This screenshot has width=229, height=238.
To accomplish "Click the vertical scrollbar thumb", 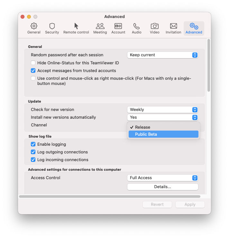I will pyautogui.click(x=209, y=65).
